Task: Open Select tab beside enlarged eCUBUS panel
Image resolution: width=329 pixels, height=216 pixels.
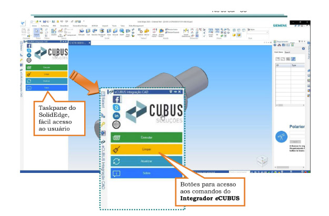Action: 103,100
